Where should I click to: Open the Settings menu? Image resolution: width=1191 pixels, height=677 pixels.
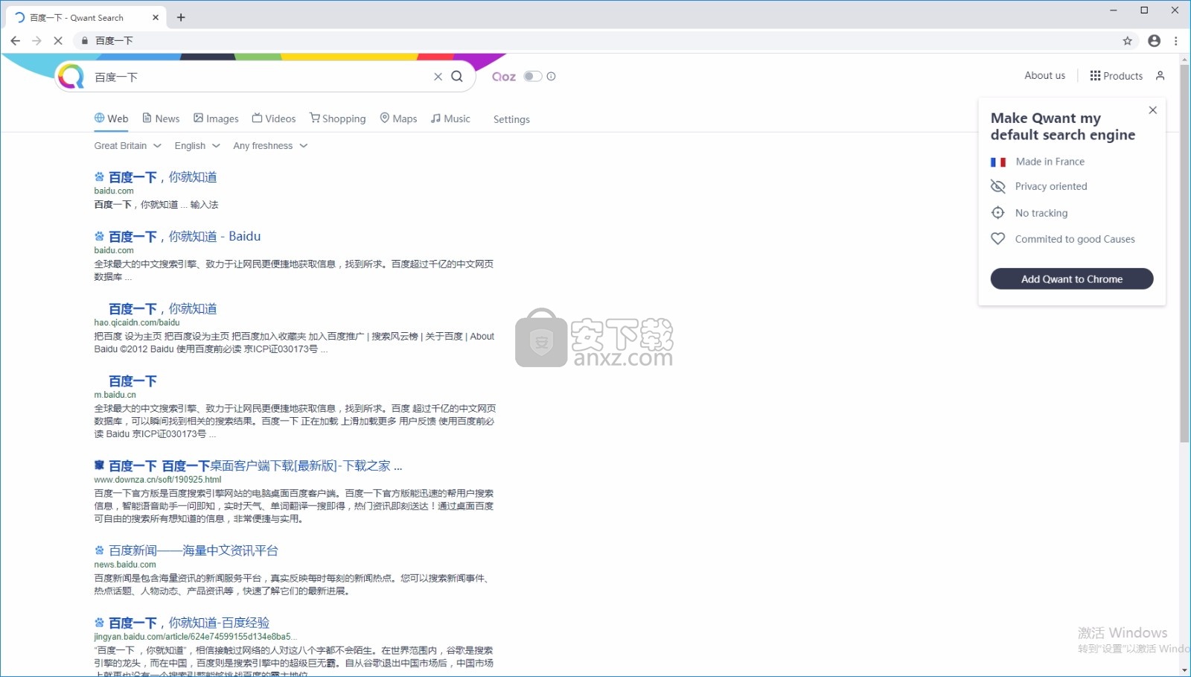[x=511, y=119]
